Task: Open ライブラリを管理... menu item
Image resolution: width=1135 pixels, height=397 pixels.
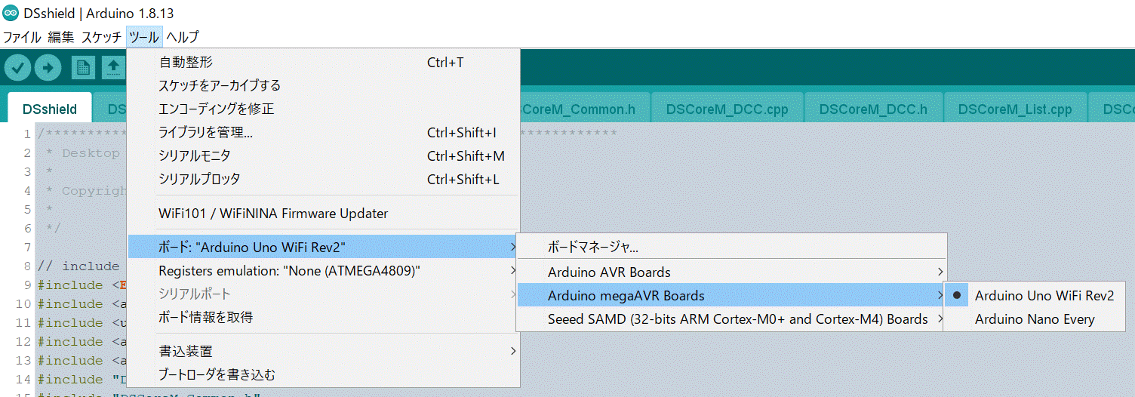Action: pyautogui.click(x=324, y=132)
